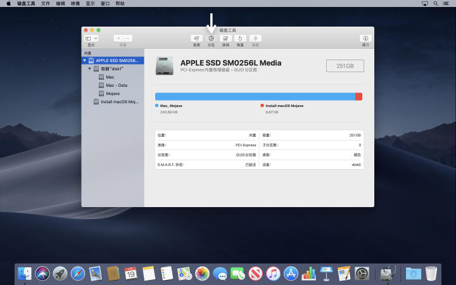The image size is (456, 285).
Task: Select Install macOS Moj... in the sidebar
Action: point(113,102)
